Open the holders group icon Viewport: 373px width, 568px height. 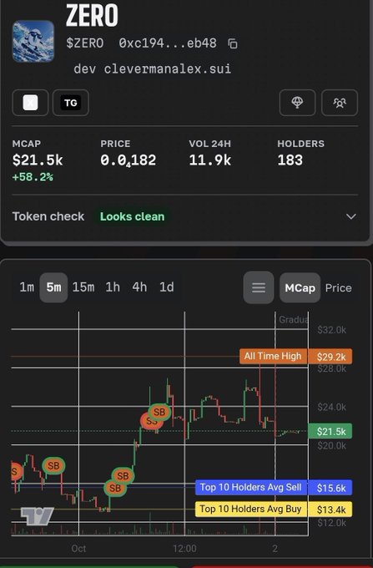pyautogui.click(x=340, y=103)
